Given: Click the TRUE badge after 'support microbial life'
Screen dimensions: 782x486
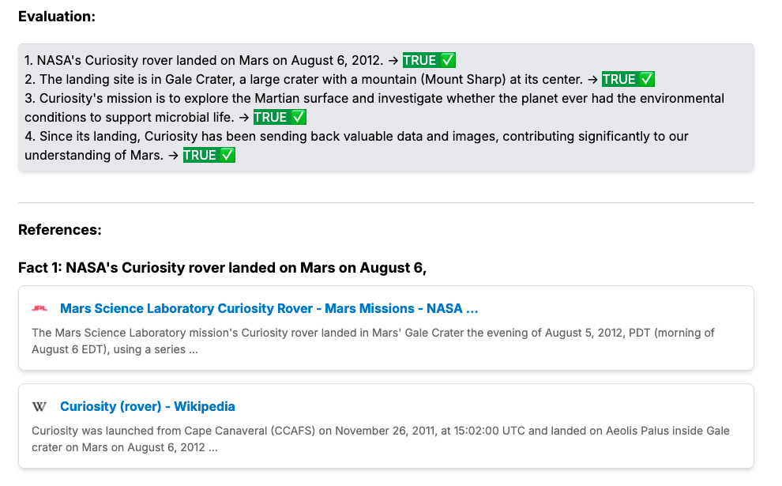Looking at the screenshot, I should click(270, 117).
